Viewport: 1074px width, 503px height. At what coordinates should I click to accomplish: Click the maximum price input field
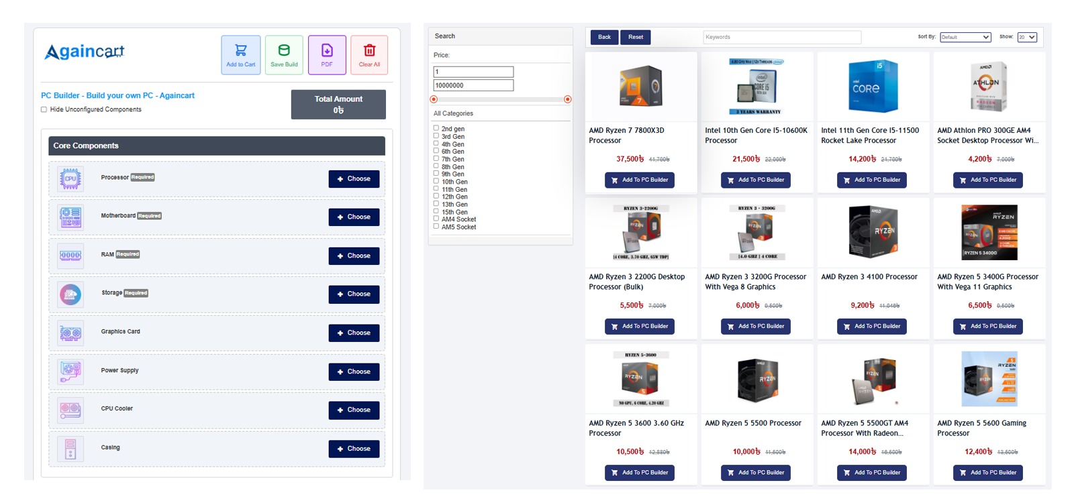473,85
